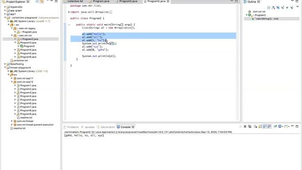This screenshot has height=170, width=302.
Task: Click Clear Console icon
Action: tap(256, 127)
